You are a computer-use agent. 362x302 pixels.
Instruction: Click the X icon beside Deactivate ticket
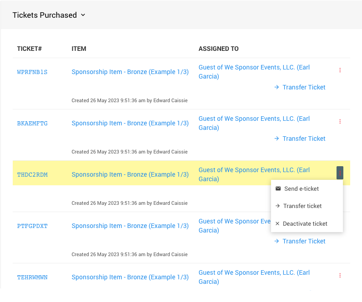[278, 223]
